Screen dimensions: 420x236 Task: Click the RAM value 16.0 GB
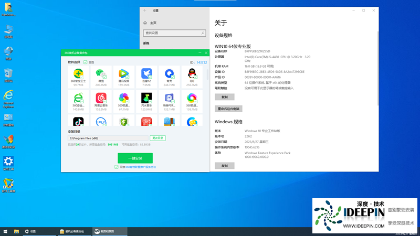coord(259,67)
